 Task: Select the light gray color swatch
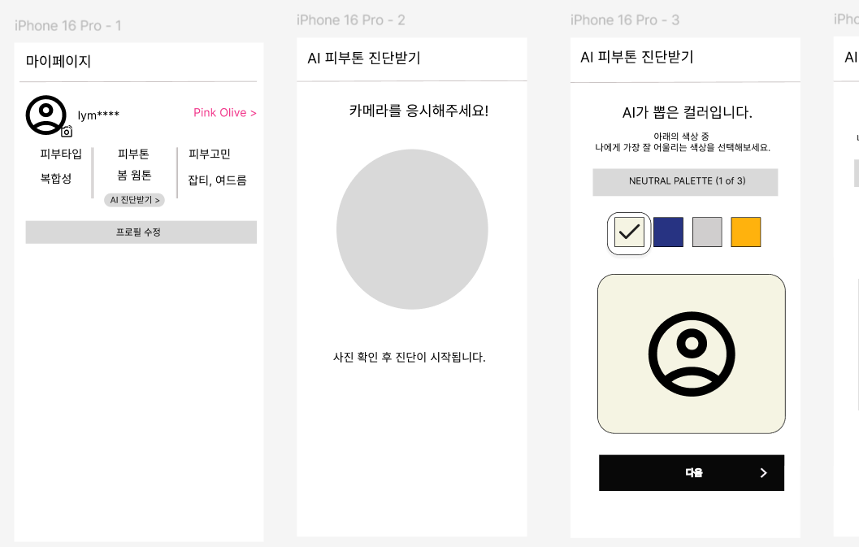(x=707, y=232)
